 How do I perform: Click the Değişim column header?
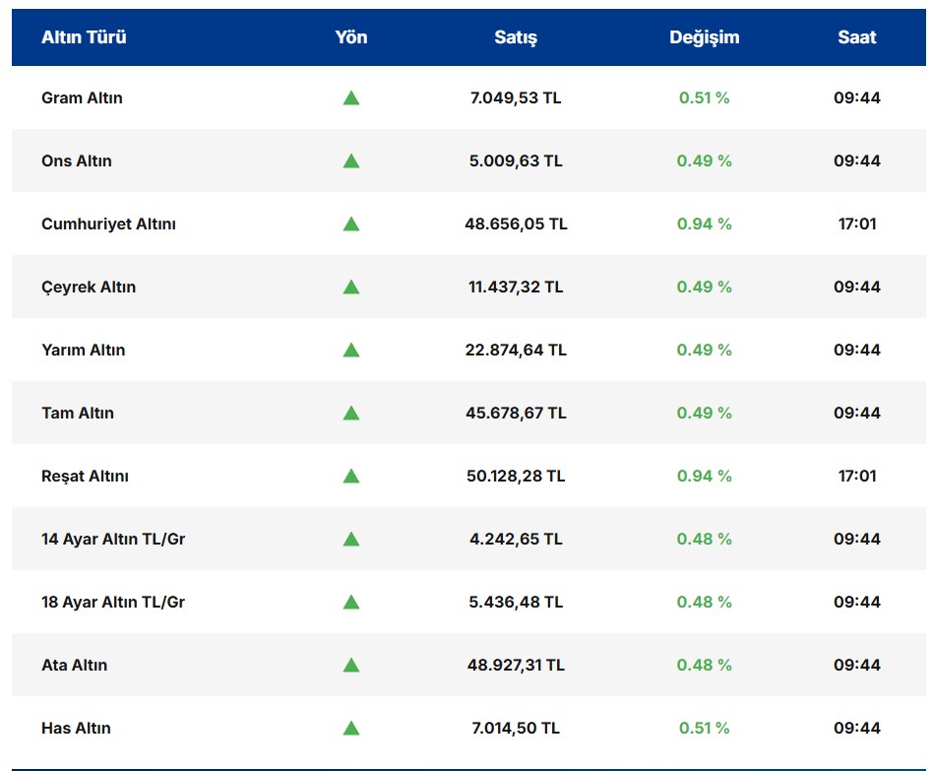[704, 37]
